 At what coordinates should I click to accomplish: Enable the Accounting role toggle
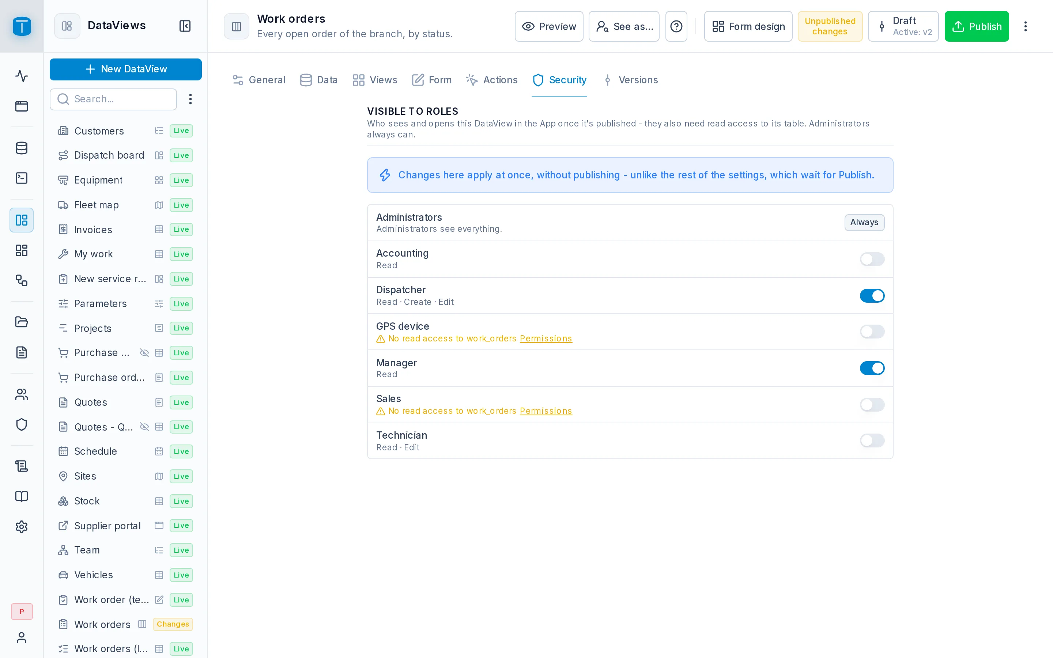872,260
